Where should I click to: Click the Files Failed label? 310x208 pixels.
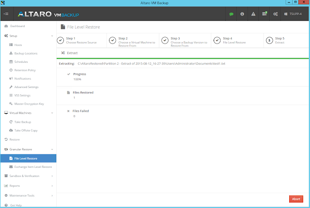pyautogui.click(x=81, y=111)
